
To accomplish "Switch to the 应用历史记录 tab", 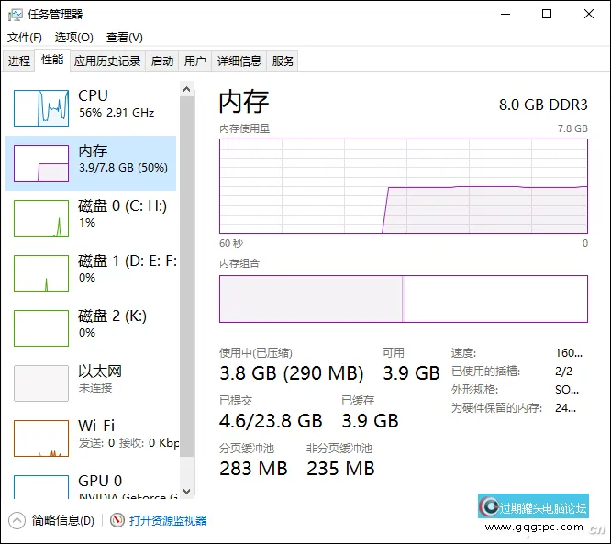I will [107, 61].
